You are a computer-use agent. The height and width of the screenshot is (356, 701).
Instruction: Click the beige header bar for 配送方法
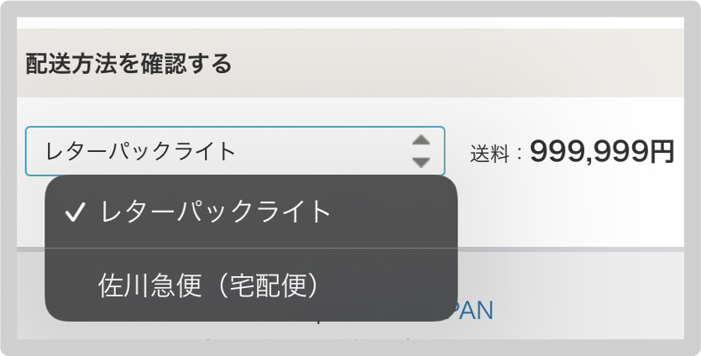pos(351,63)
